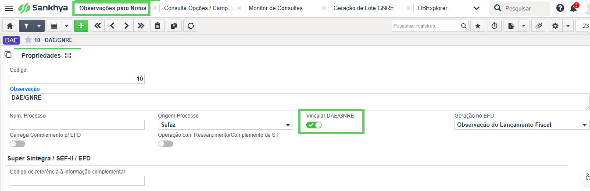This screenshot has height=191, width=590.
Task: Click the stacked panels icon beside Propriedades
Action: click(7, 55)
